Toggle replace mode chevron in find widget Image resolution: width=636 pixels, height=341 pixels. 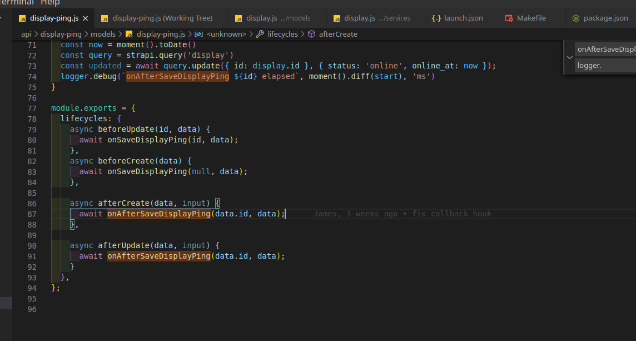(x=569, y=57)
